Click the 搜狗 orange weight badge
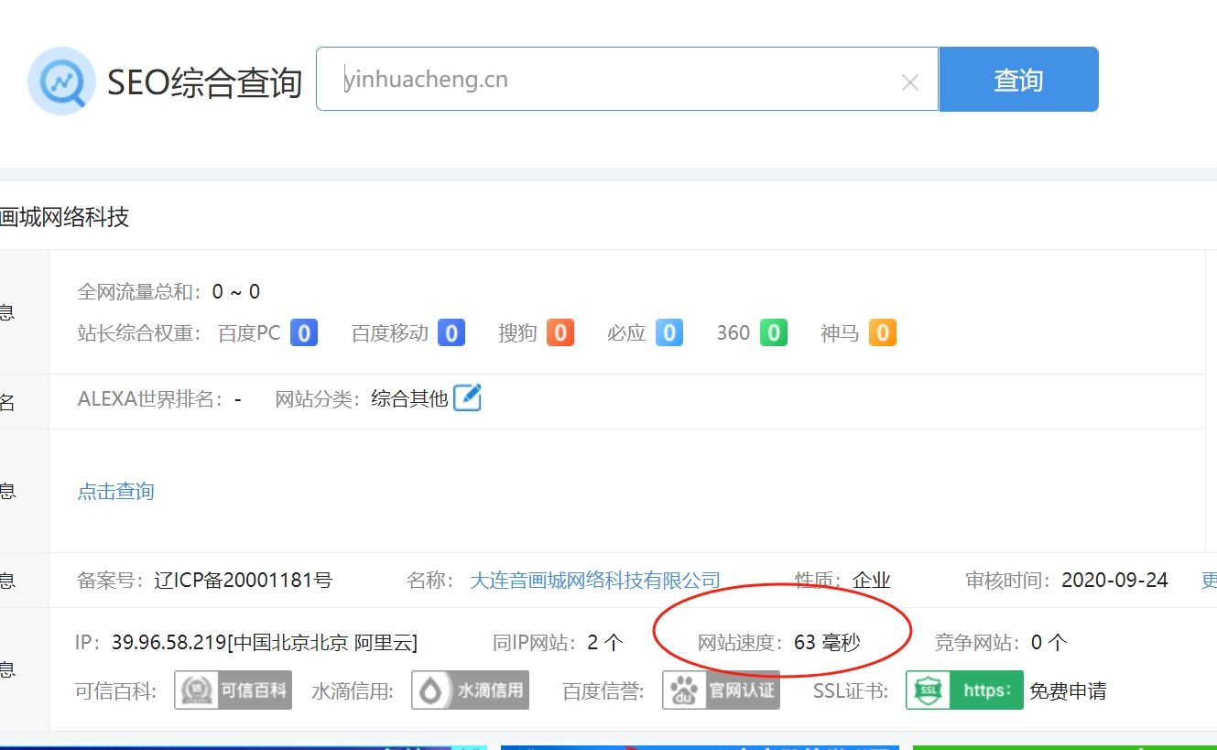The width and height of the screenshot is (1217, 750). [x=560, y=332]
